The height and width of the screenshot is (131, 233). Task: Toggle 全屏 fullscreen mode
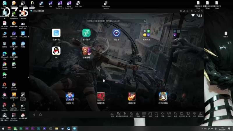[156, 114]
